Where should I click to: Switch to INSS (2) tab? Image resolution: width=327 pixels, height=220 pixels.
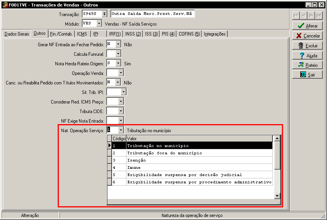coord(133,34)
